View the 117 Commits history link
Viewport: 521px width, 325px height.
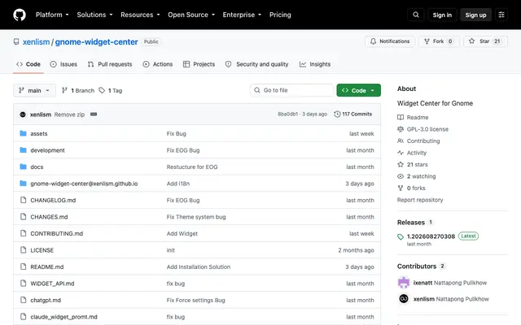[x=352, y=114]
